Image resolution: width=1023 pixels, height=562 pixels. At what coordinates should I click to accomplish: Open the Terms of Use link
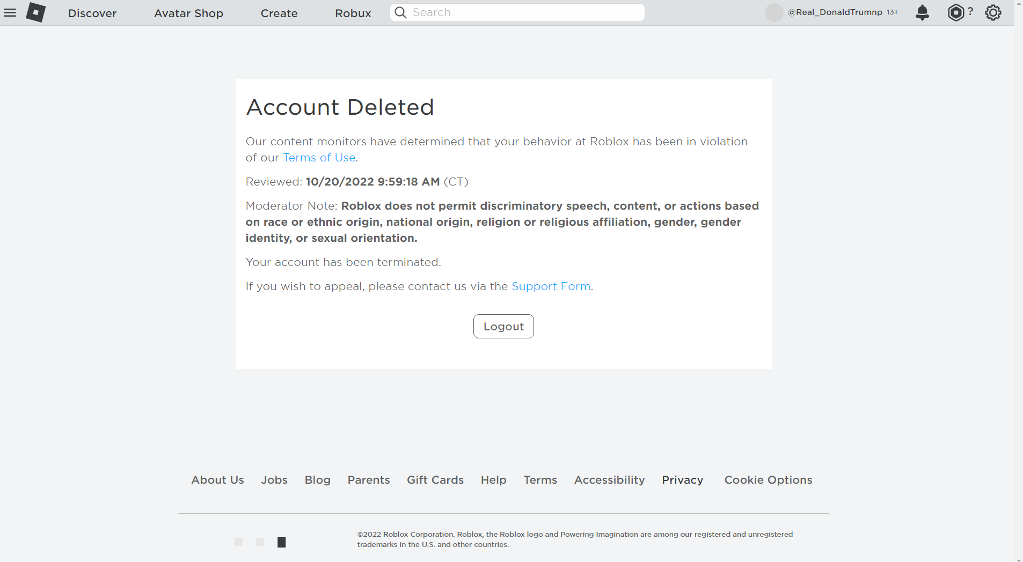click(x=319, y=158)
